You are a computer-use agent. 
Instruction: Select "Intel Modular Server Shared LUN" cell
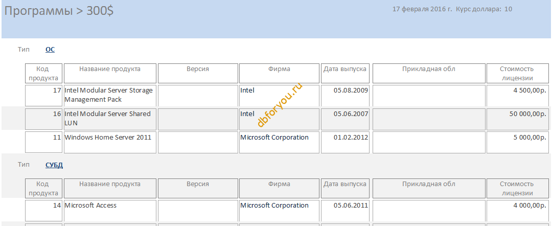tap(110, 119)
